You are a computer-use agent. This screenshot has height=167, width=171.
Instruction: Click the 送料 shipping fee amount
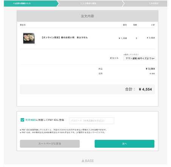(x=152, y=73)
